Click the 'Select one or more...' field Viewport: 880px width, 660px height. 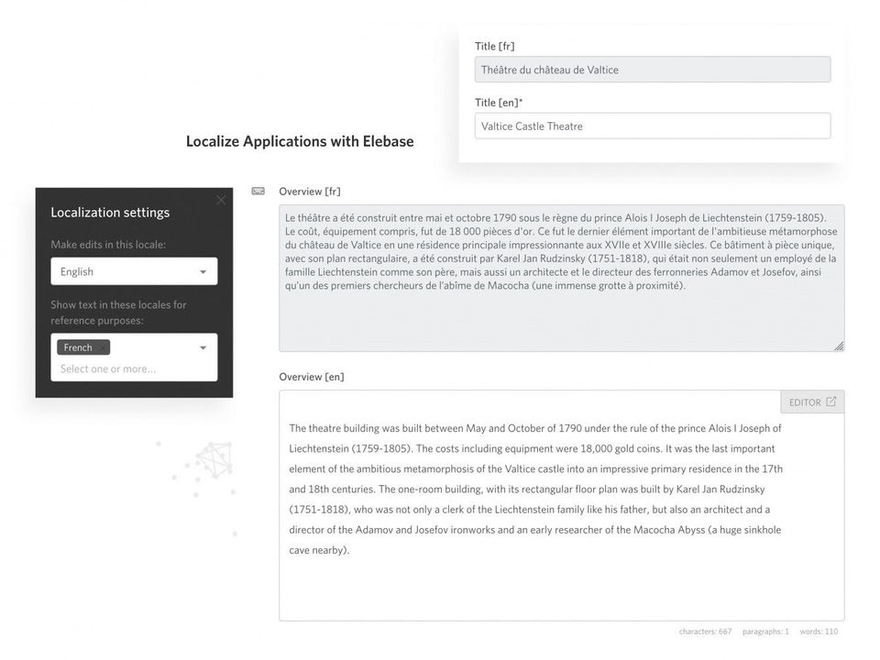tap(108, 368)
